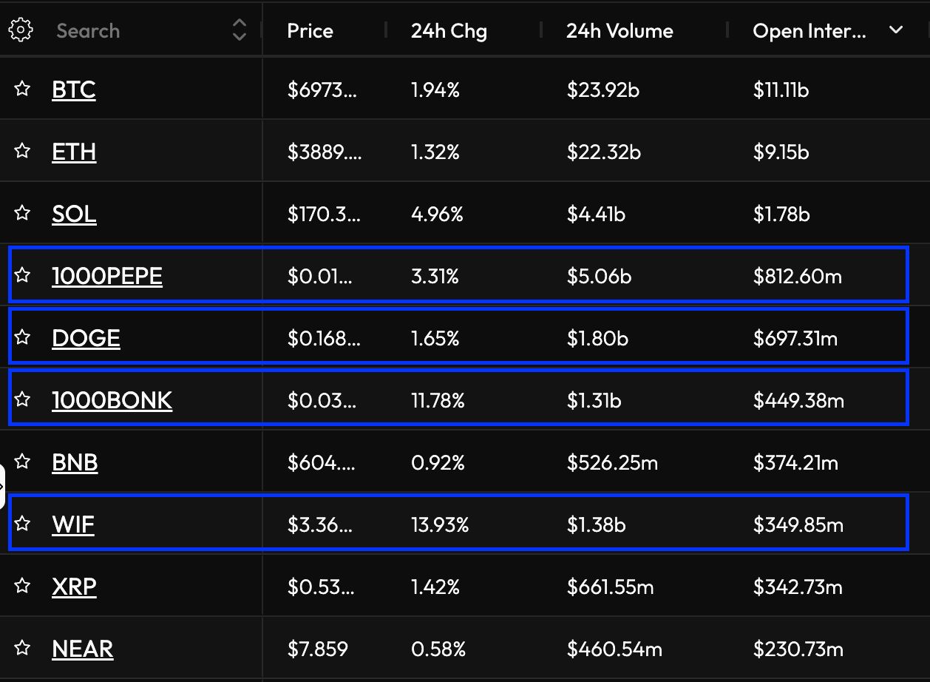Screen dimensions: 930x682
Task: Toggle 1000PEPE as a favorite
Action: (x=21, y=274)
